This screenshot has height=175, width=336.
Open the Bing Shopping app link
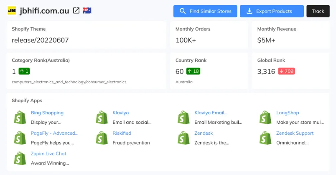pyautogui.click(x=47, y=113)
